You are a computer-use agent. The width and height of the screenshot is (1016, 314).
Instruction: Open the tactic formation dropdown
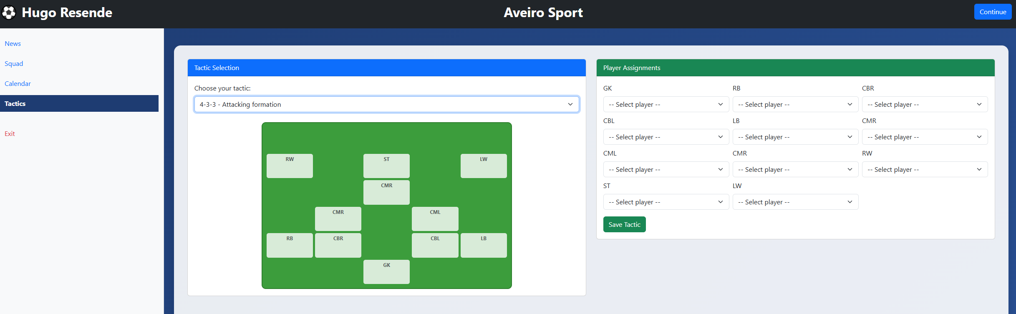(x=386, y=104)
